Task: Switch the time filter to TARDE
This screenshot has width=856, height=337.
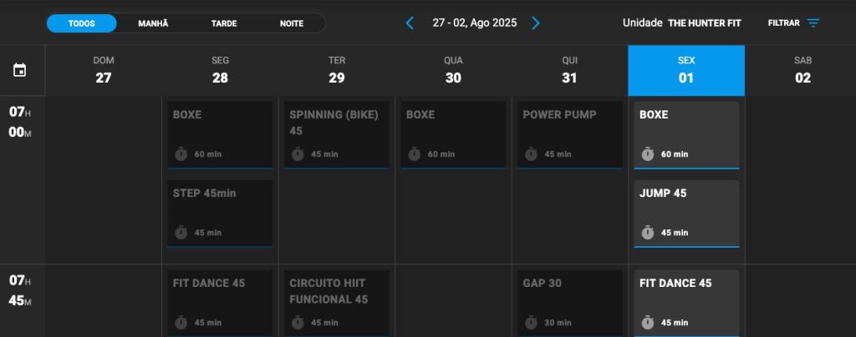Action: coord(224,23)
